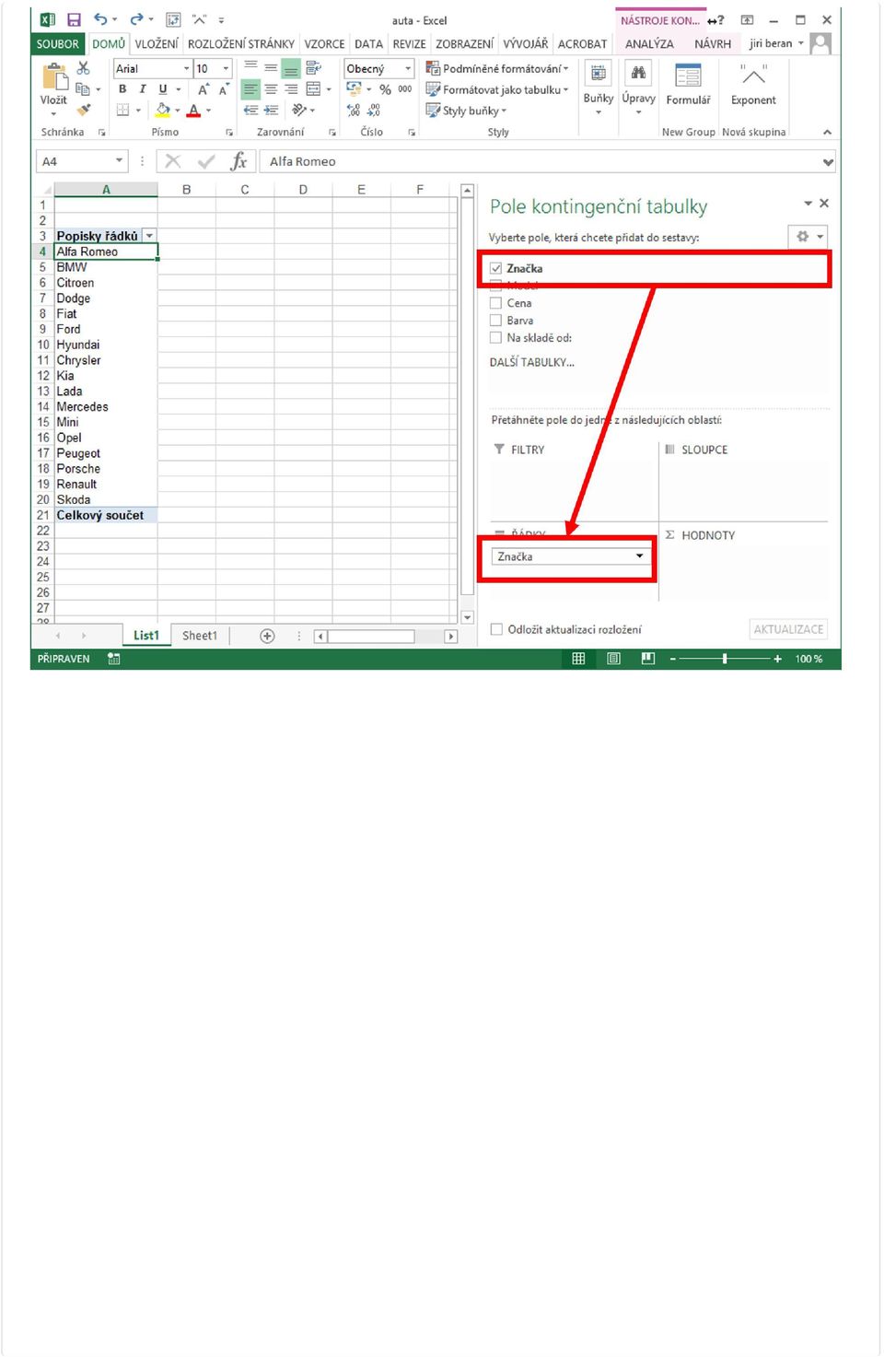
Task: Open the Buňky cells group button
Action: click(x=599, y=88)
